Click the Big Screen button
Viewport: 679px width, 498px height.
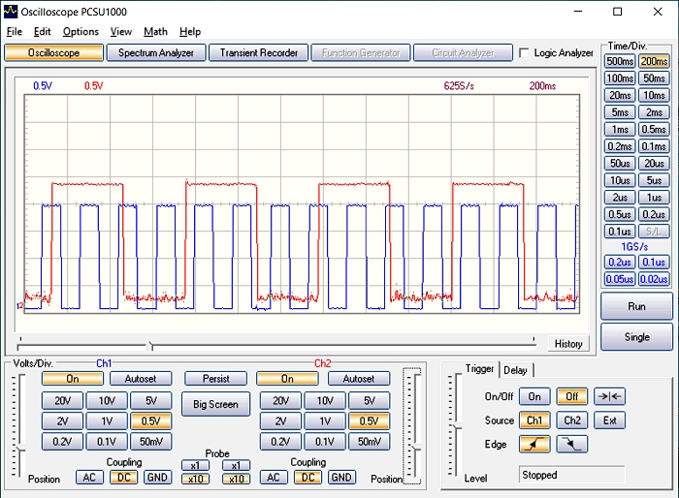pos(215,404)
